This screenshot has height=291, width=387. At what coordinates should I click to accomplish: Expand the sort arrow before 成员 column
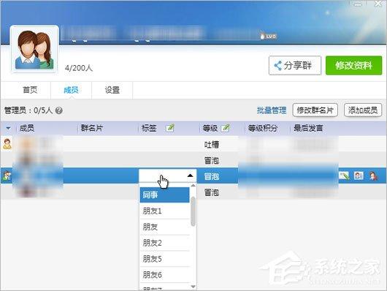coord(8,128)
